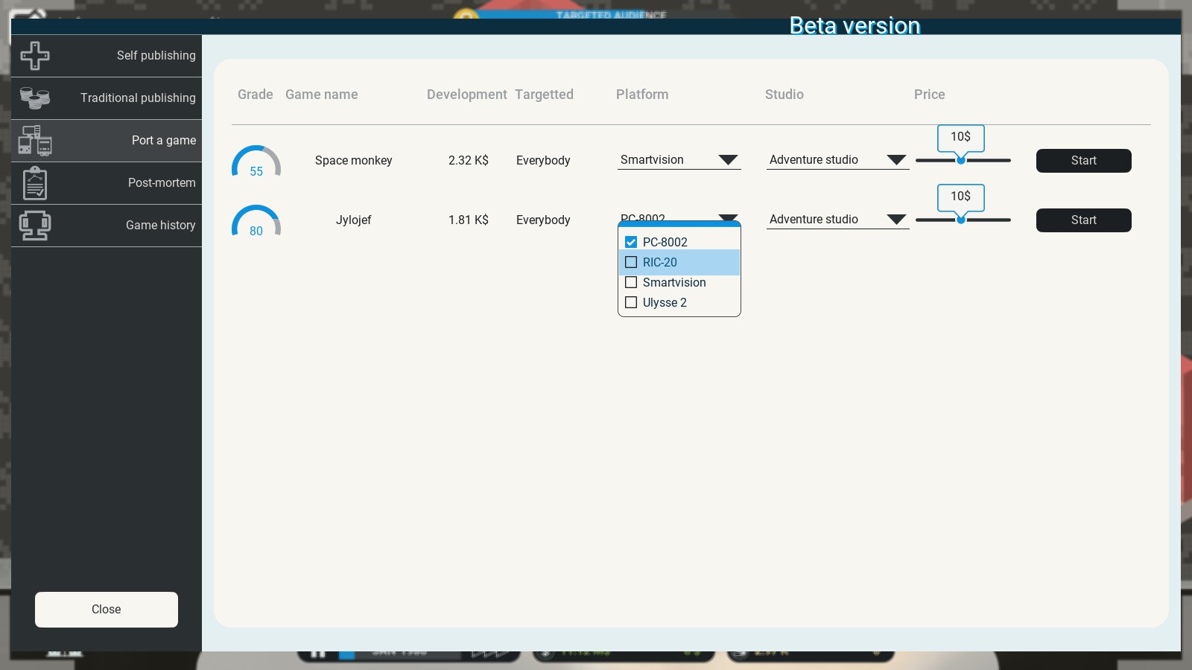Open Jylojef's Adventure studio dropdown

pos(837,220)
